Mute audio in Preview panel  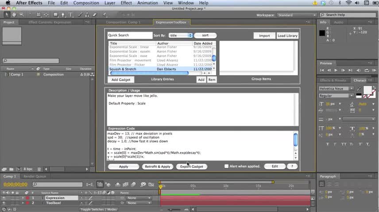click(x=359, y=70)
